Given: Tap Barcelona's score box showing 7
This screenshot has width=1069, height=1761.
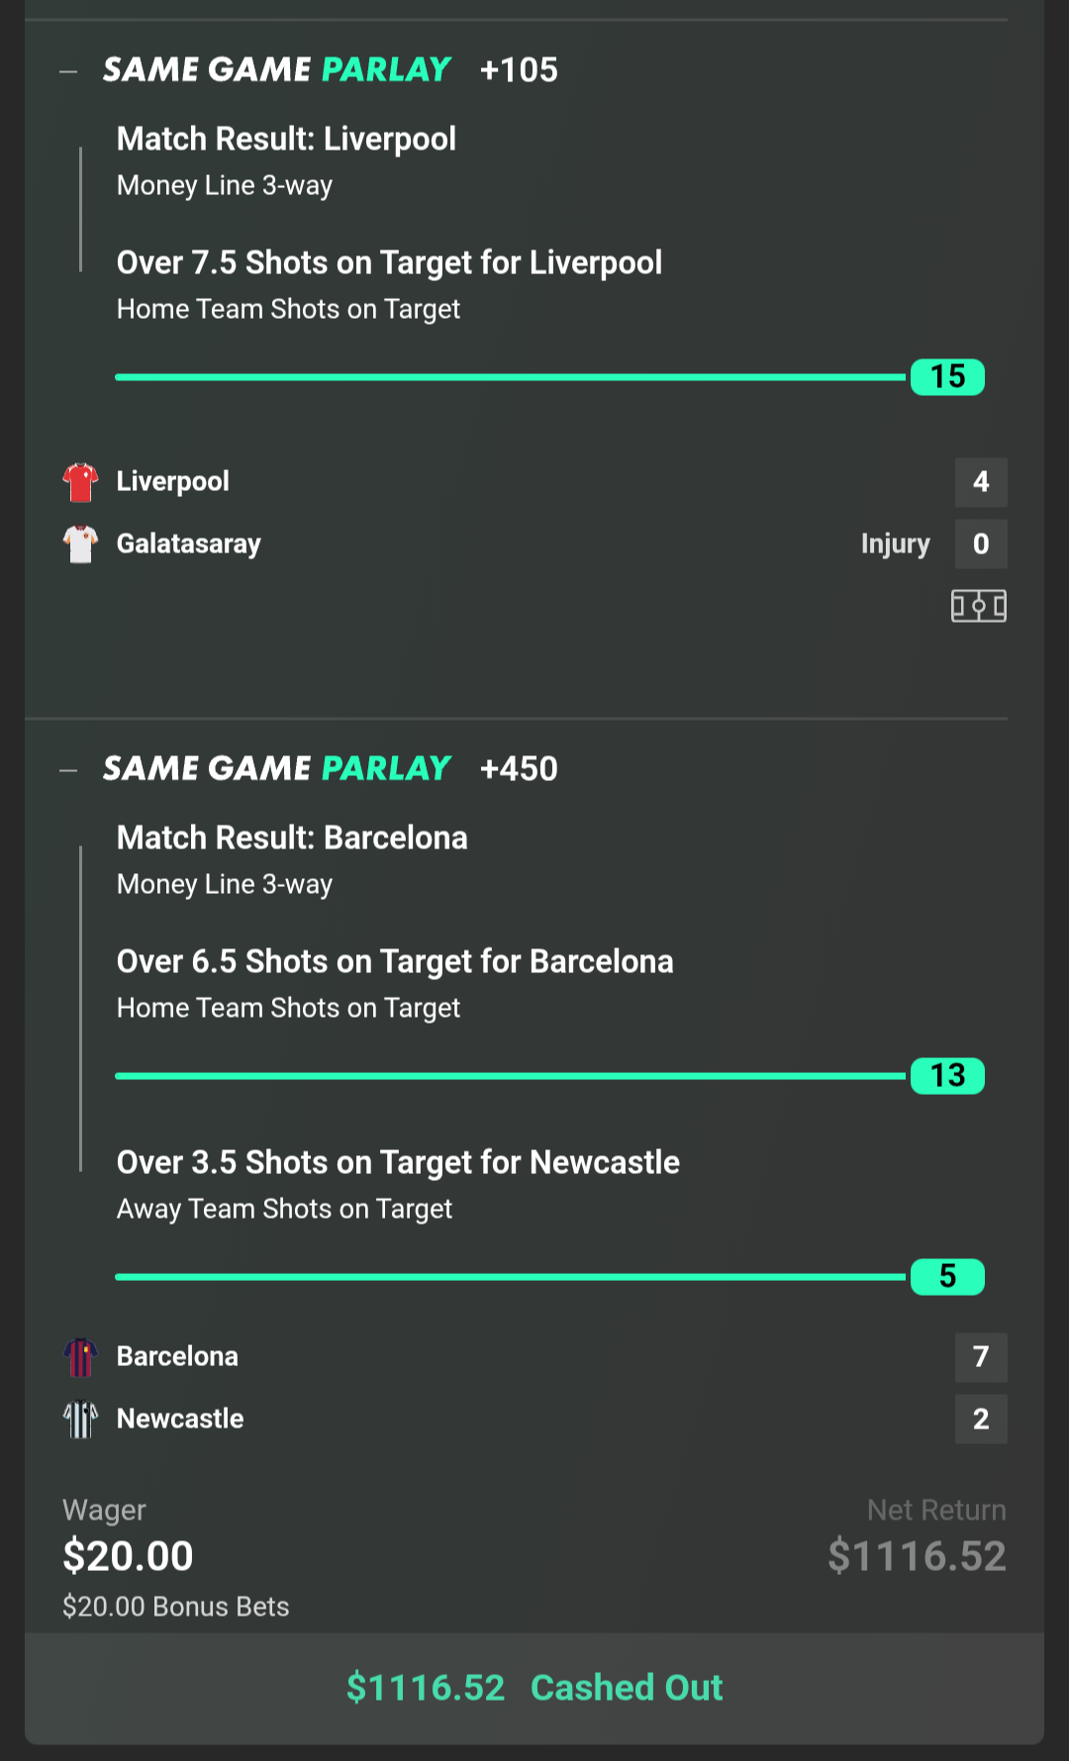Looking at the screenshot, I should coord(981,1357).
